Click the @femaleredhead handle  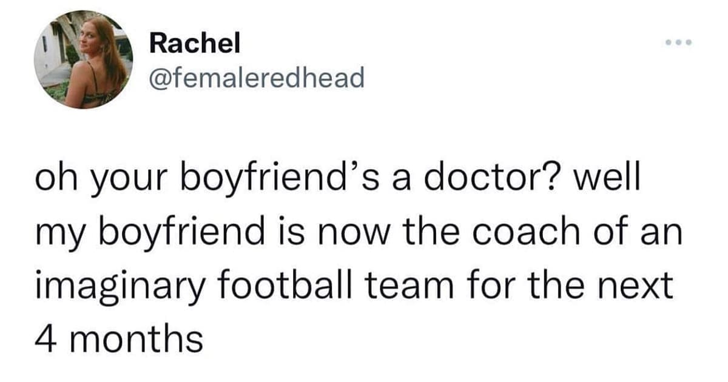256,77
